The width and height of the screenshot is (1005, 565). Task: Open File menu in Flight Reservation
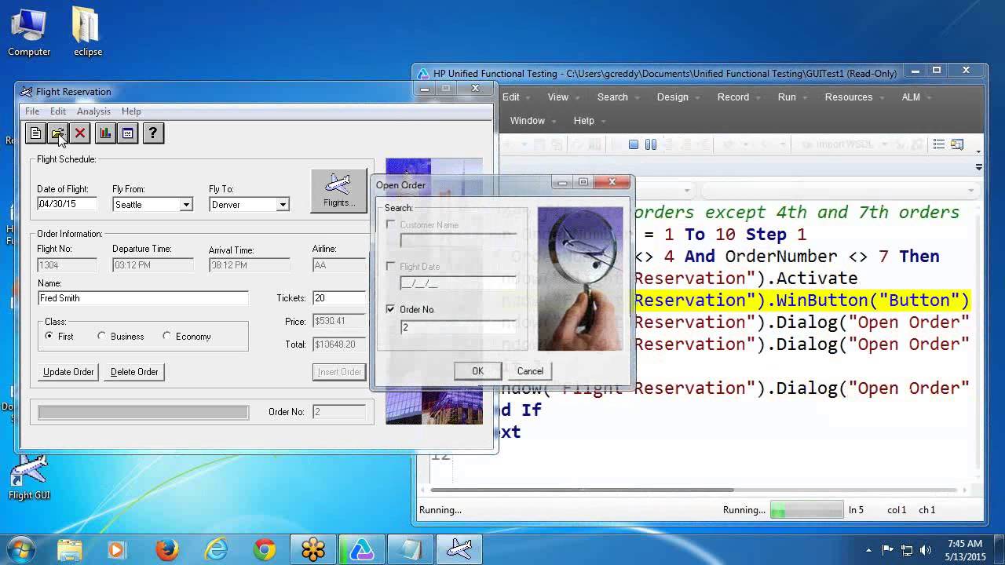point(32,111)
